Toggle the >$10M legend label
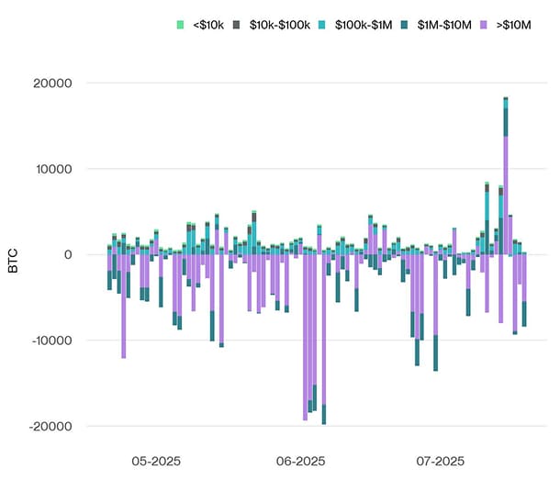The image size is (560, 480). tap(513, 25)
